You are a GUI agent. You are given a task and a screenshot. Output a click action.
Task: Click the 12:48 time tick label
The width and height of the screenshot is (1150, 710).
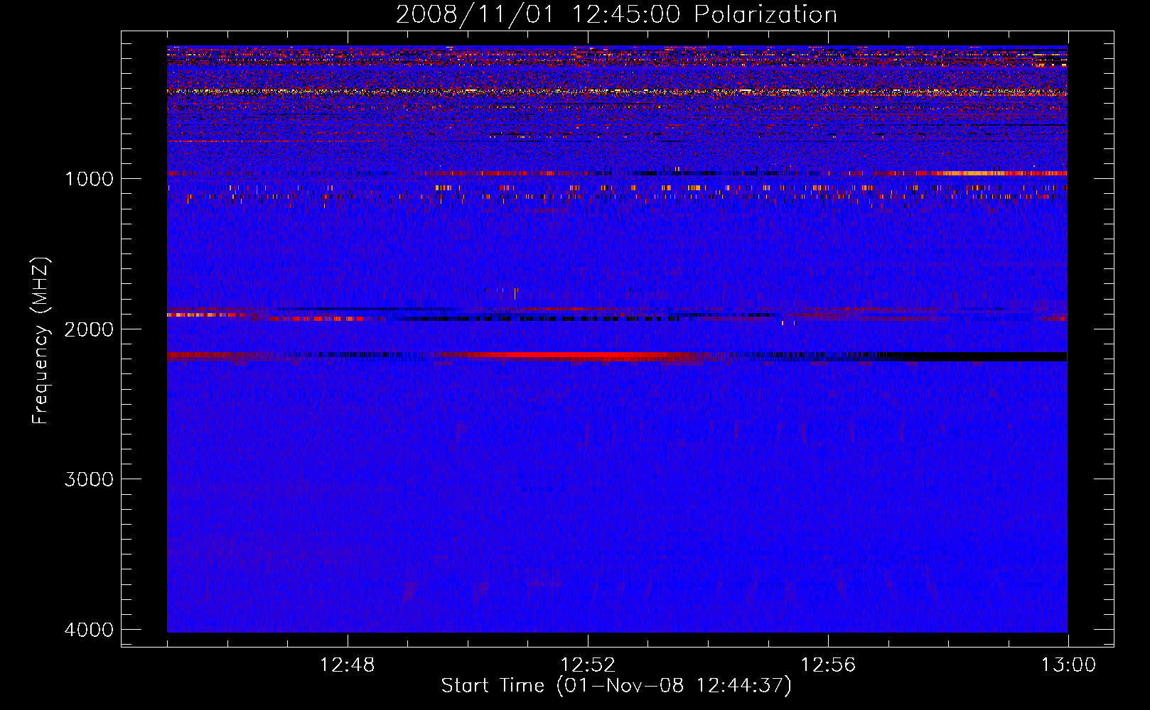348,665
